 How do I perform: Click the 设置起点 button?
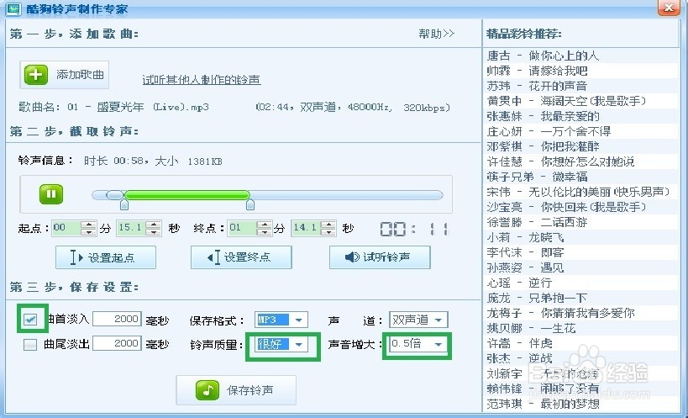[x=106, y=257]
